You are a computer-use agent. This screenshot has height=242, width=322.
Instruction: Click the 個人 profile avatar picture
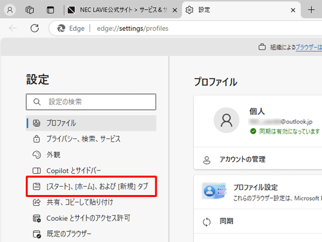227,120
